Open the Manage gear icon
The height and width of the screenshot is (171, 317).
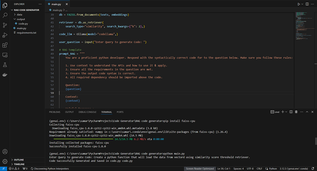coord(5,161)
